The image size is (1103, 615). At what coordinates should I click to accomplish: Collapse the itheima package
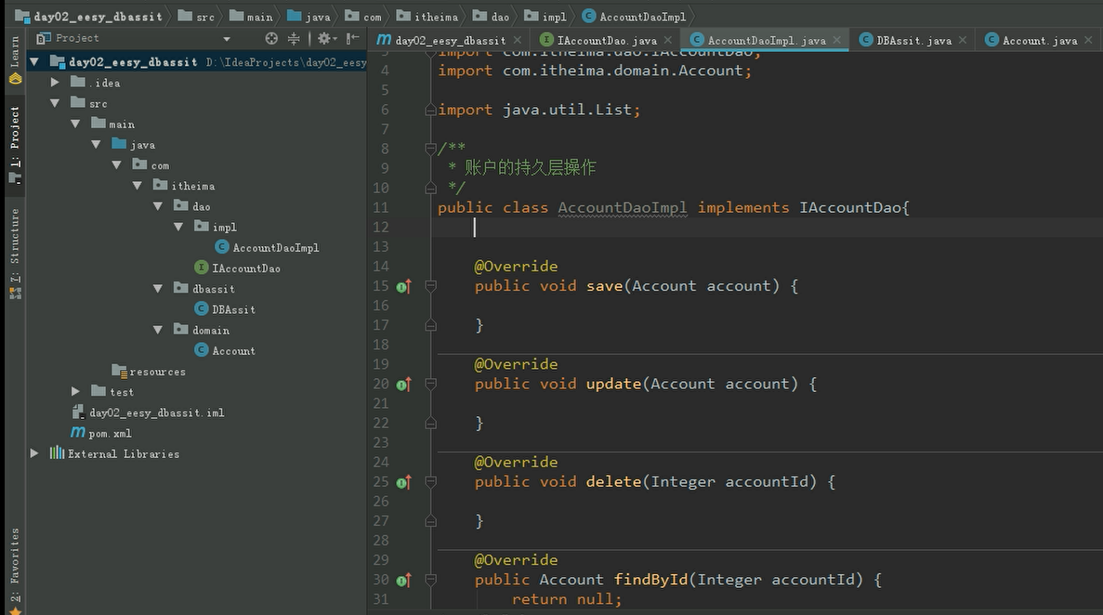coord(138,186)
